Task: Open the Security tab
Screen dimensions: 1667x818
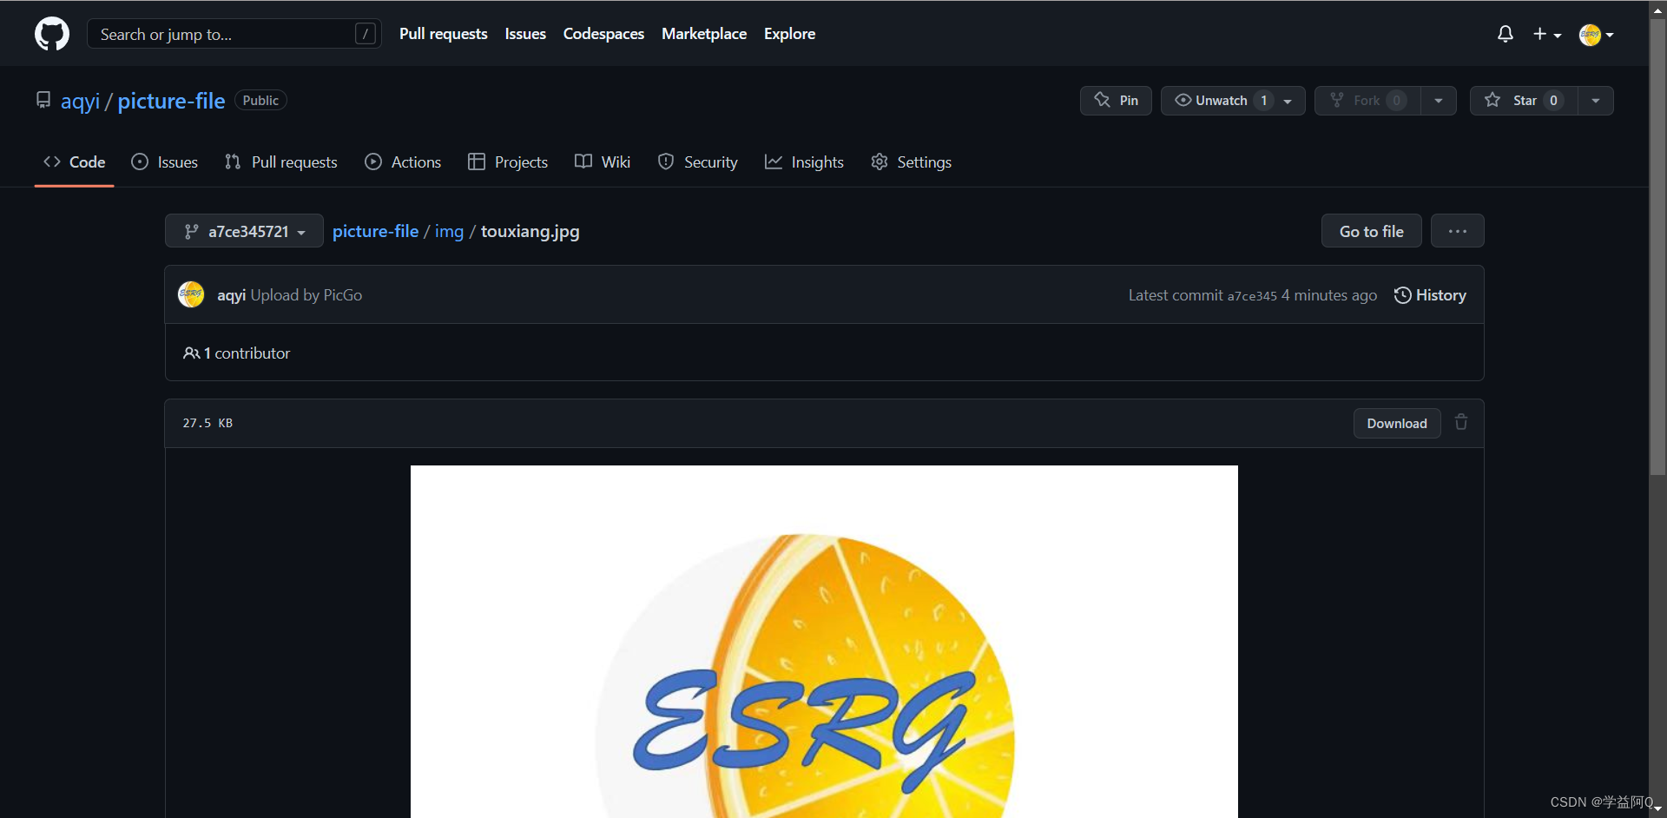Action: point(698,162)
